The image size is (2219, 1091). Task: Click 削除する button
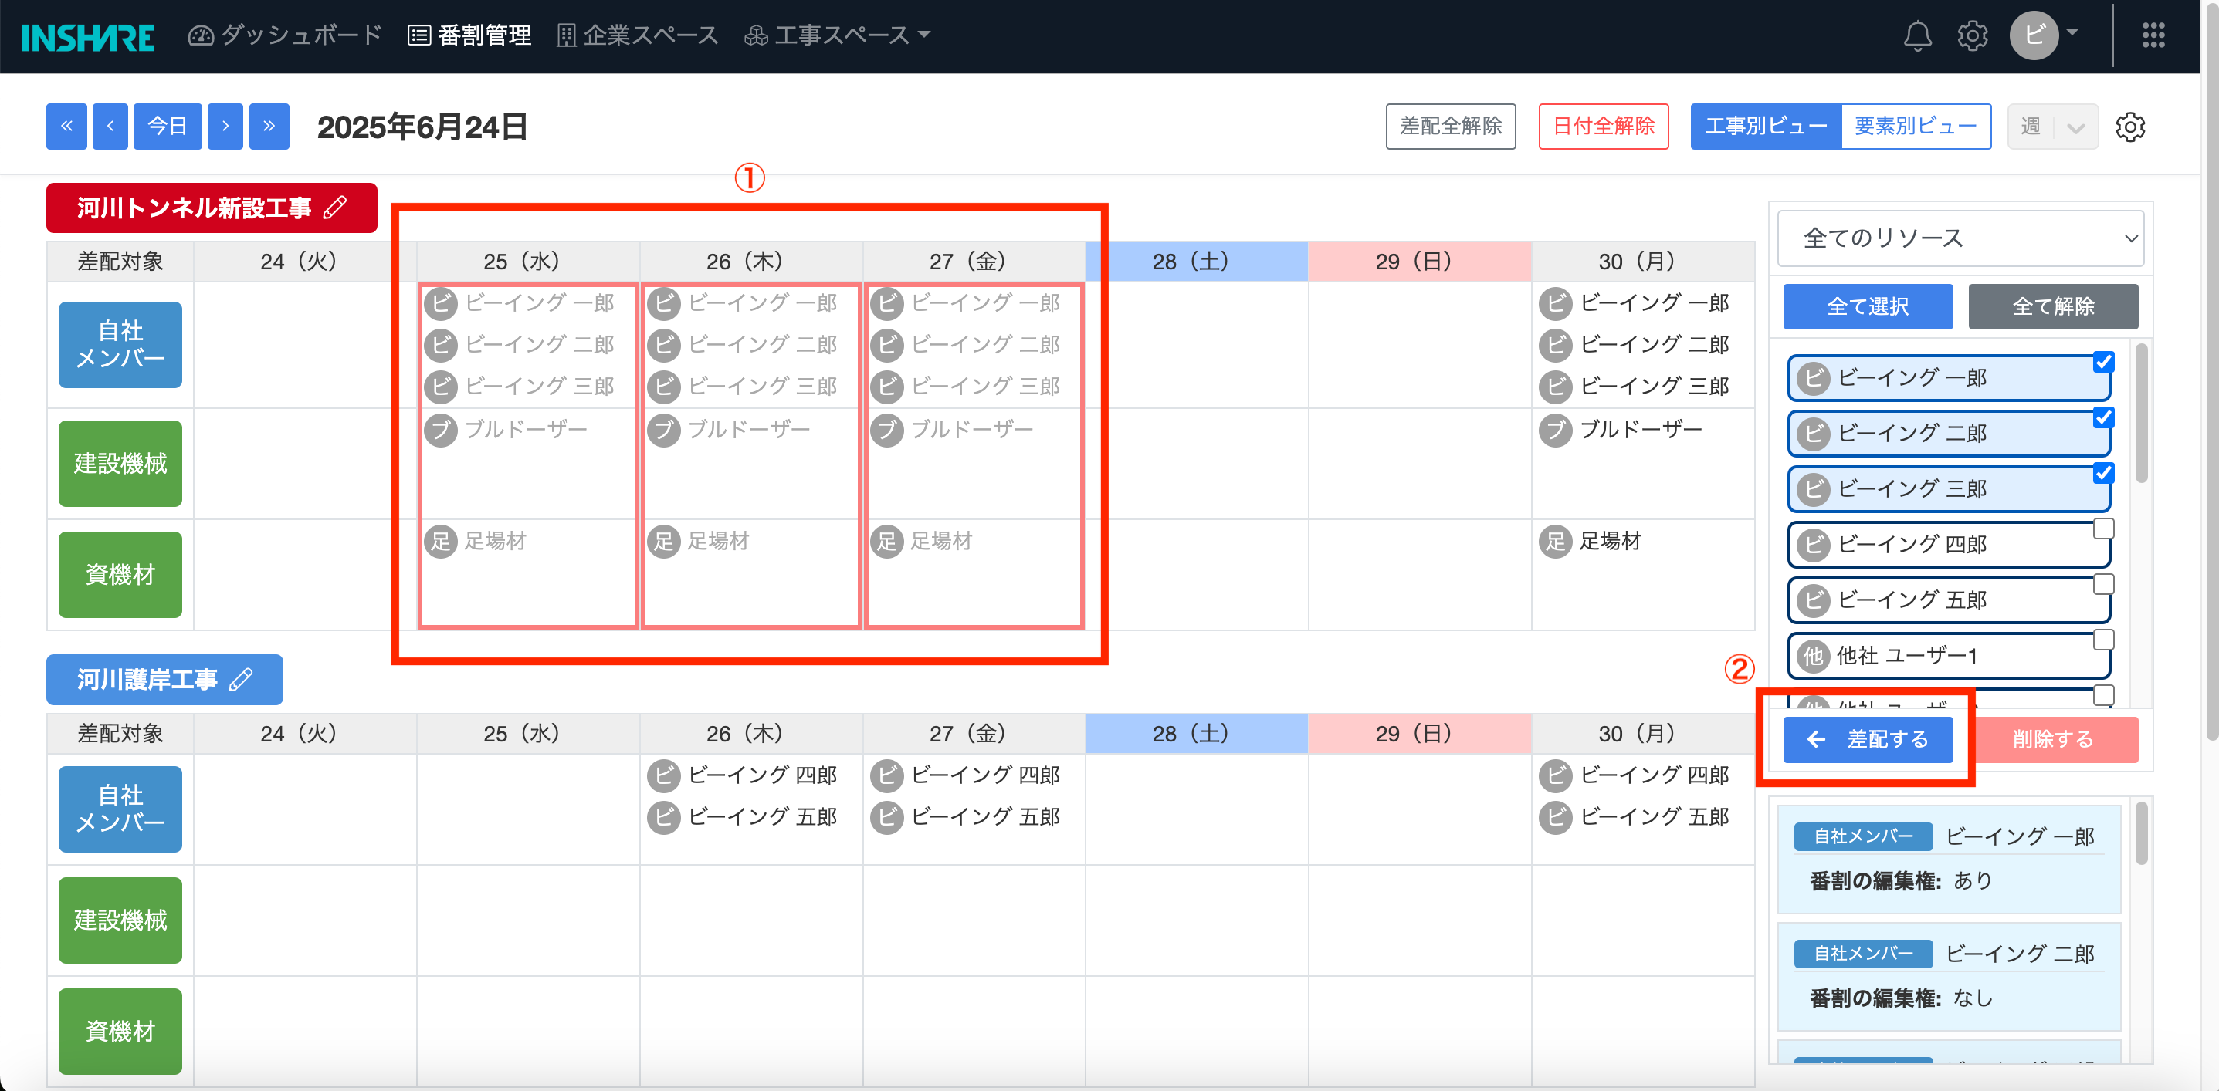(2054, 740)
